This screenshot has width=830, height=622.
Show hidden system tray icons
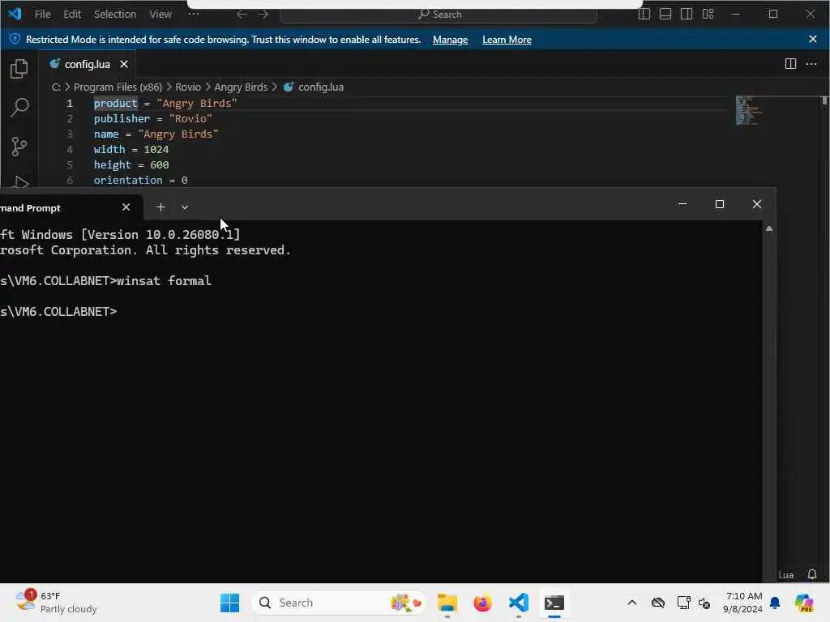[632, 603]
